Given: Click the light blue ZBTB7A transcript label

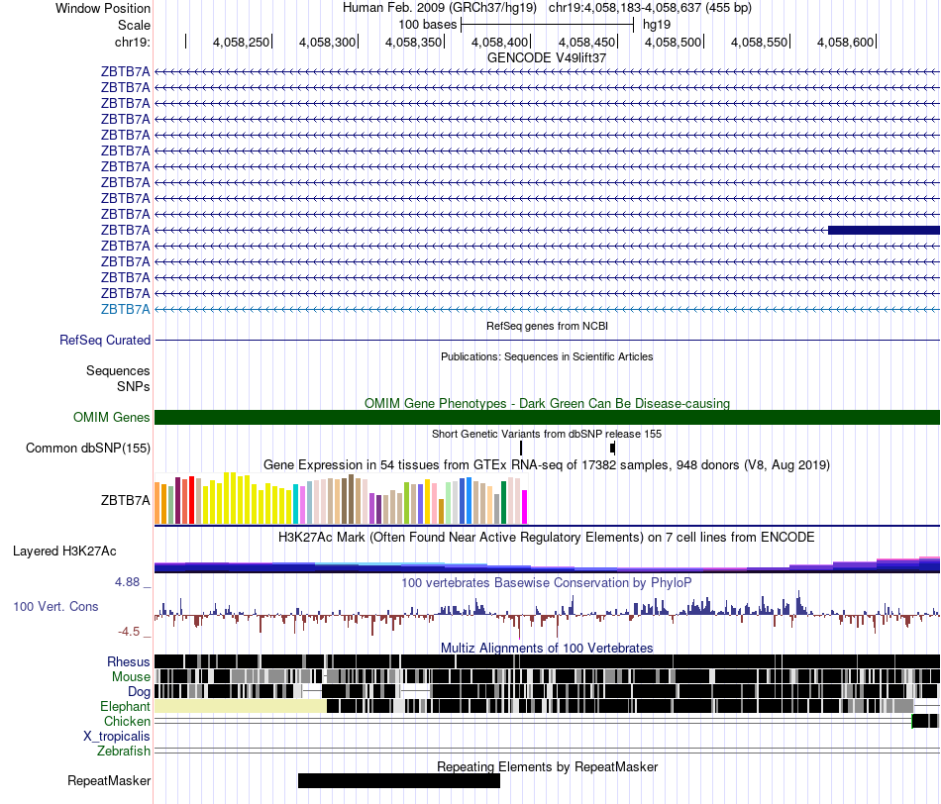Looking at the screenshot, I should coord(126,309).
